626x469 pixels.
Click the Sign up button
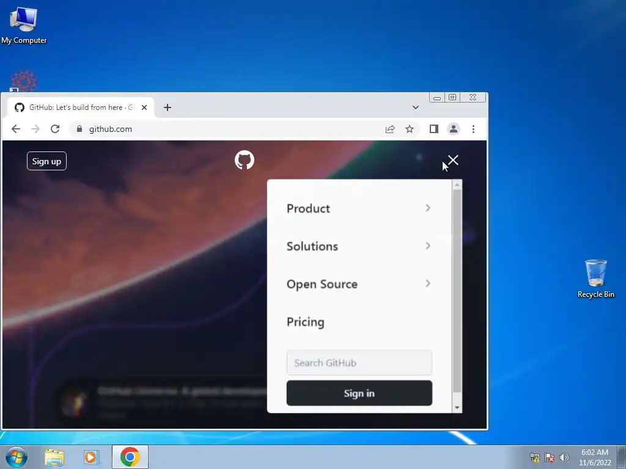pyautogui.click(x=46, y=161)
